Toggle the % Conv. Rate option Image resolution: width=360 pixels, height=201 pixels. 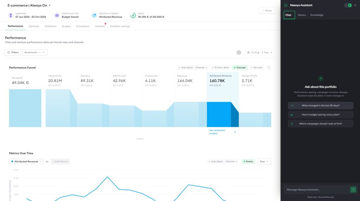(x=220, y=67)
